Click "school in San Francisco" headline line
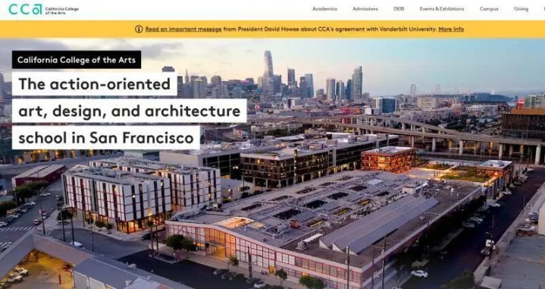This screenshot has height=289, width=545. pyautogui.click(x=106, y=138)
